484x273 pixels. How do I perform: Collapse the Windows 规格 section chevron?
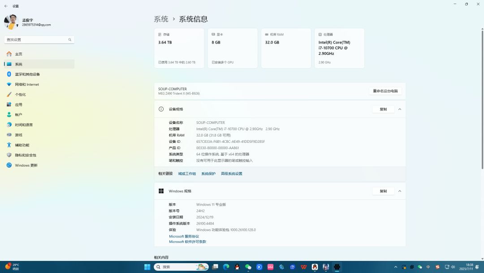(x=400, y=191)
